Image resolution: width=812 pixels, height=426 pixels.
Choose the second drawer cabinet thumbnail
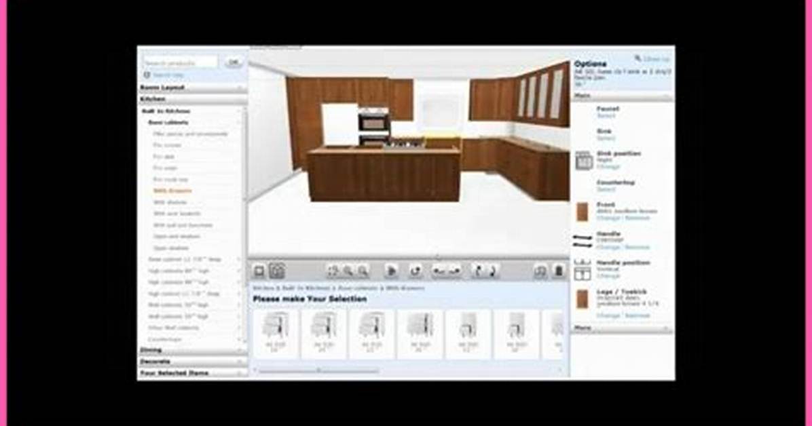click(323, 333)
